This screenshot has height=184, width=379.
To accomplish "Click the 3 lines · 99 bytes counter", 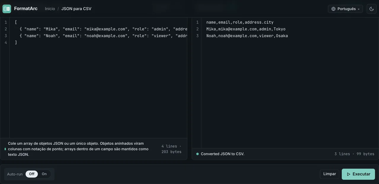I will [x=354, y=154].
